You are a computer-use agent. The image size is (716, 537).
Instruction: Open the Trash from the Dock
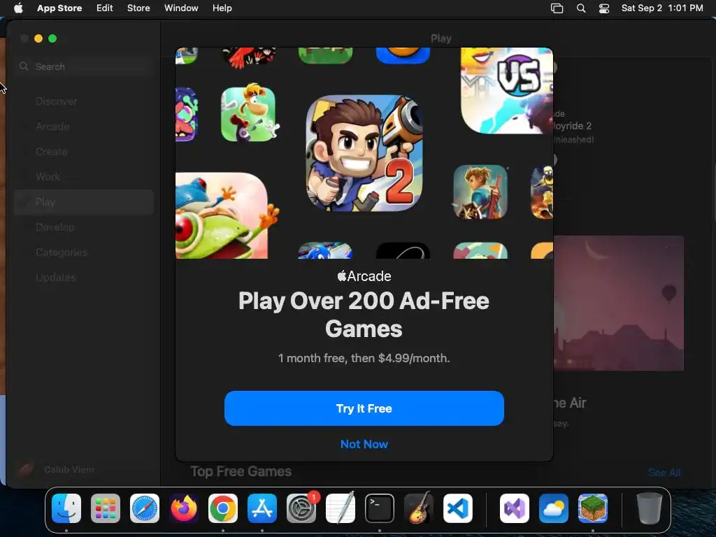[650, 508]
